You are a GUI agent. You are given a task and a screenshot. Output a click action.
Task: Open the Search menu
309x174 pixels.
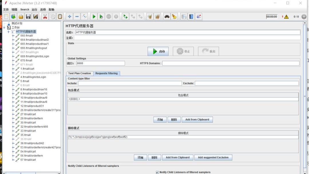click(25, 9)
